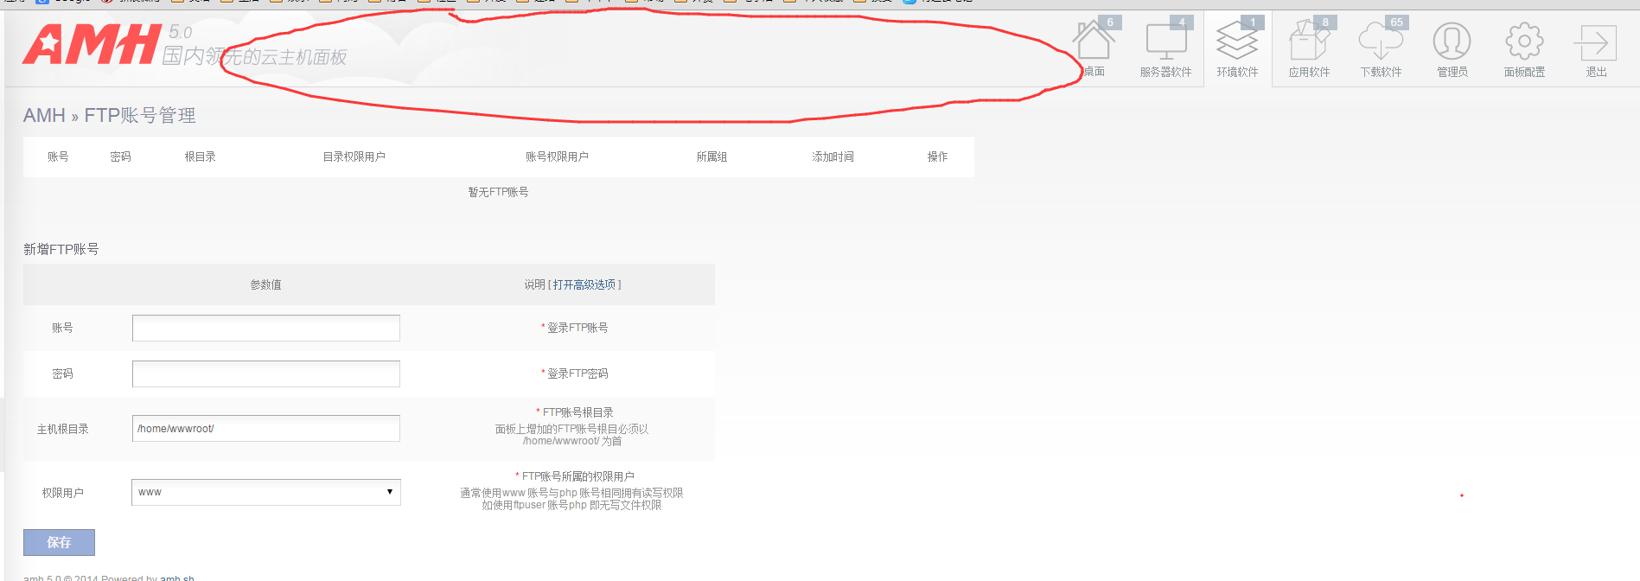Screen dimensions: 1640x581
Task: Click the 退出 logout icon
Action: 1596,43
